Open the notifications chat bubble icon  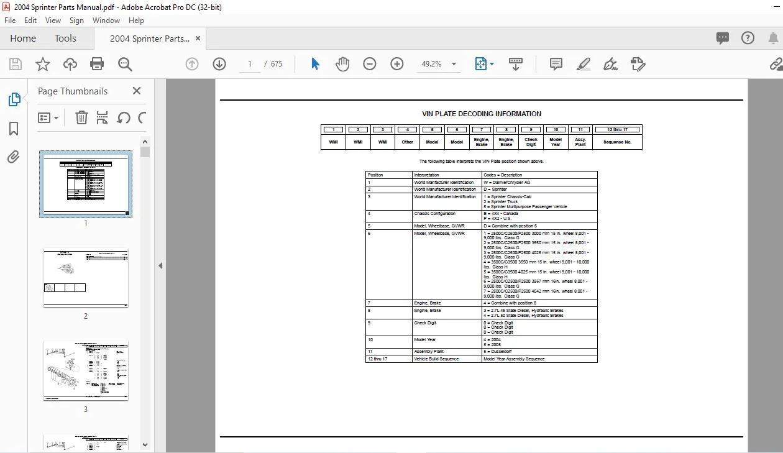click(722, 38)
